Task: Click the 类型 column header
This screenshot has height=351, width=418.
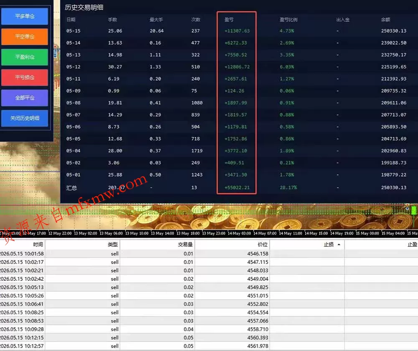Action: pos(113,245)
